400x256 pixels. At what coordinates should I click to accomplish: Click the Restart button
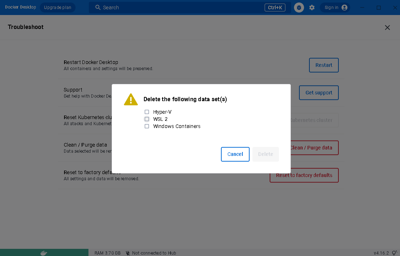(x=324, y=65)
